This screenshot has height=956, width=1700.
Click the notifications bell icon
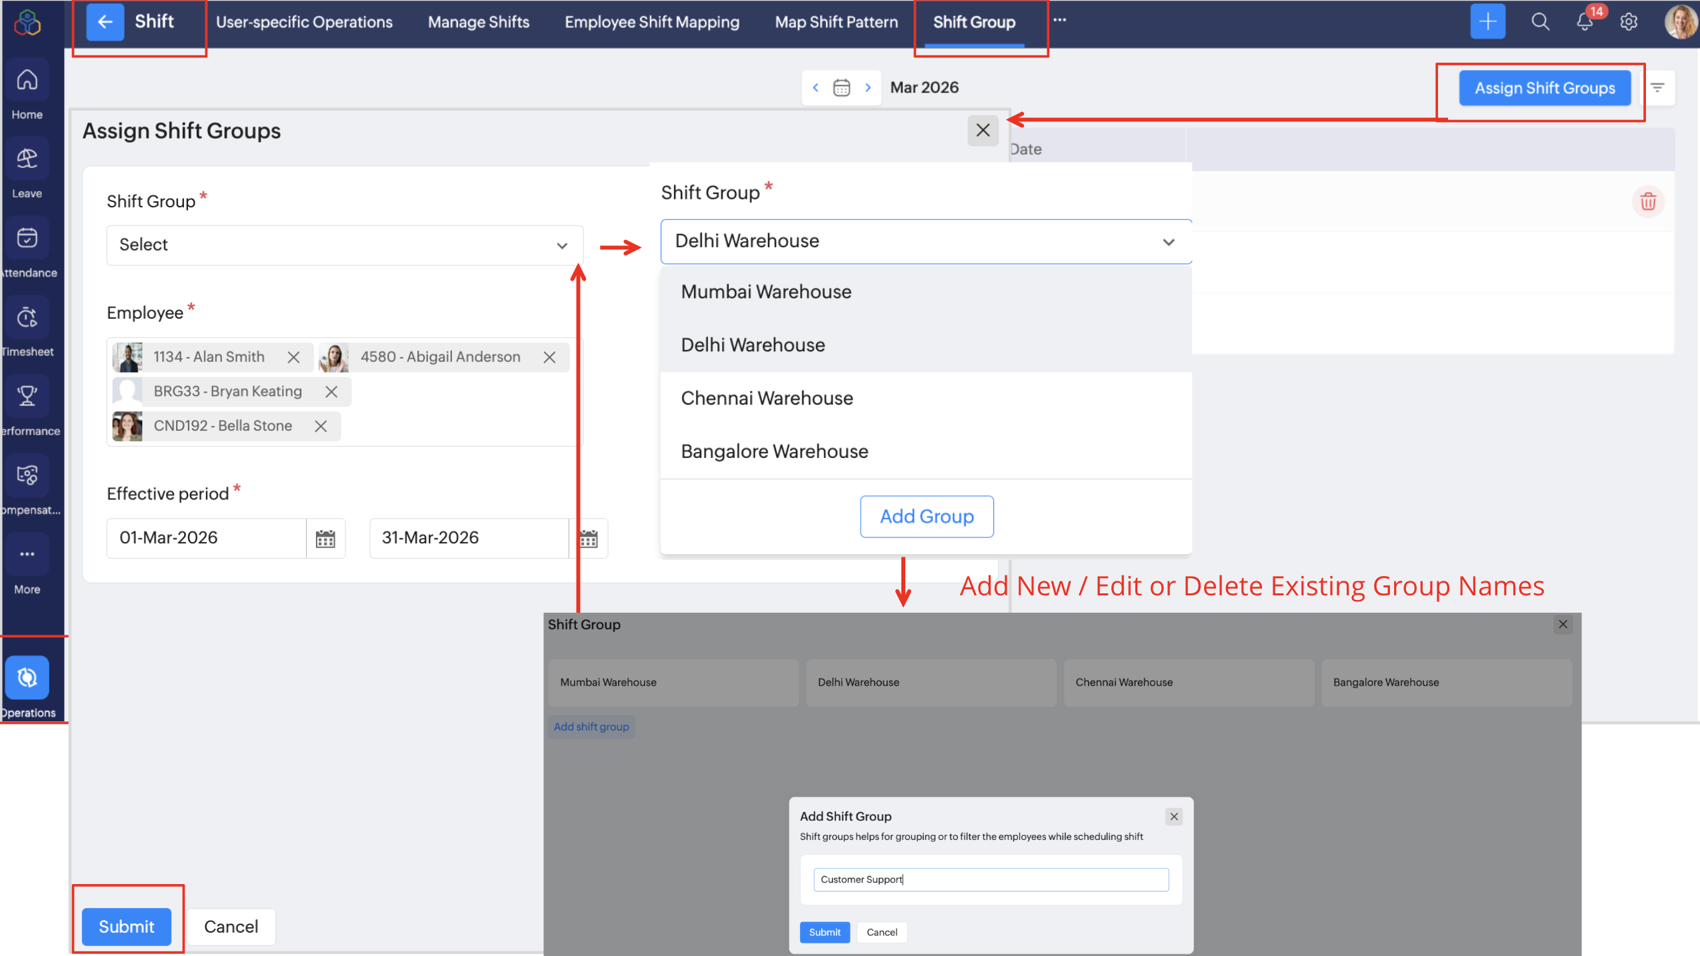[1585, 22]
